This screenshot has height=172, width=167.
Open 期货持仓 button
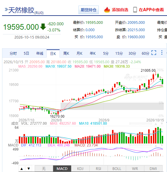(x=88, y=10)
